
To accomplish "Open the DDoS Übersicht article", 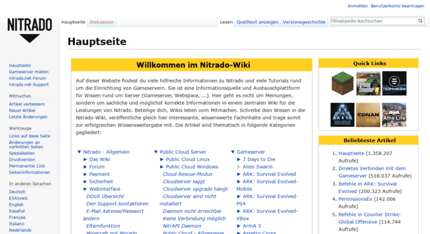I will coord(105,196).
